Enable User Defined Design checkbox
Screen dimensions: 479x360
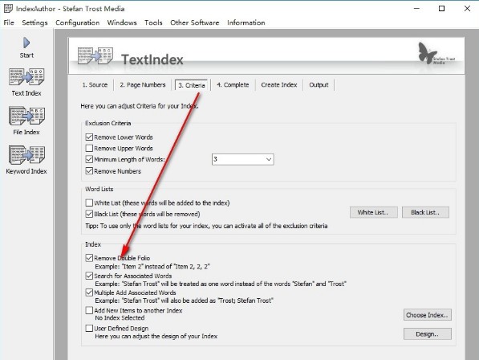point(89,328)
